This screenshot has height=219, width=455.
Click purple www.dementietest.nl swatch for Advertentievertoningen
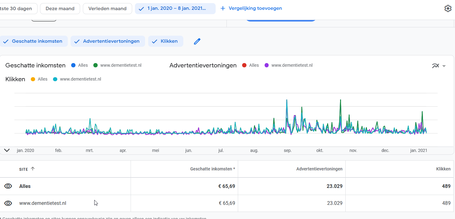pyautogui.click(x=266, y=65)
